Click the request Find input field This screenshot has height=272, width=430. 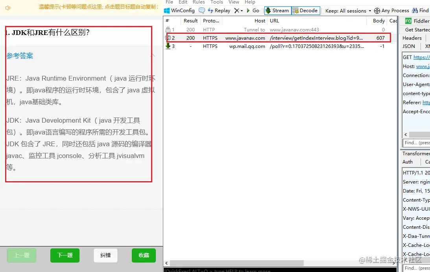tap(416, 143)
